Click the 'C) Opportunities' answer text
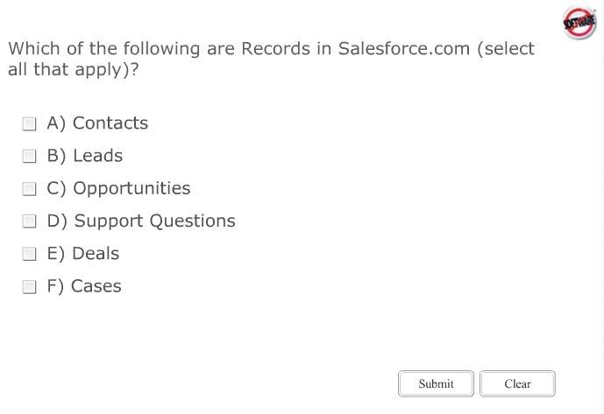Screen dimensions: 604x414 tap(118, 188)
